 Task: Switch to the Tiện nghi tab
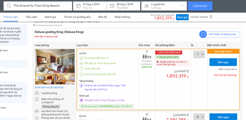pyautogui.click(x=31, y=17)
